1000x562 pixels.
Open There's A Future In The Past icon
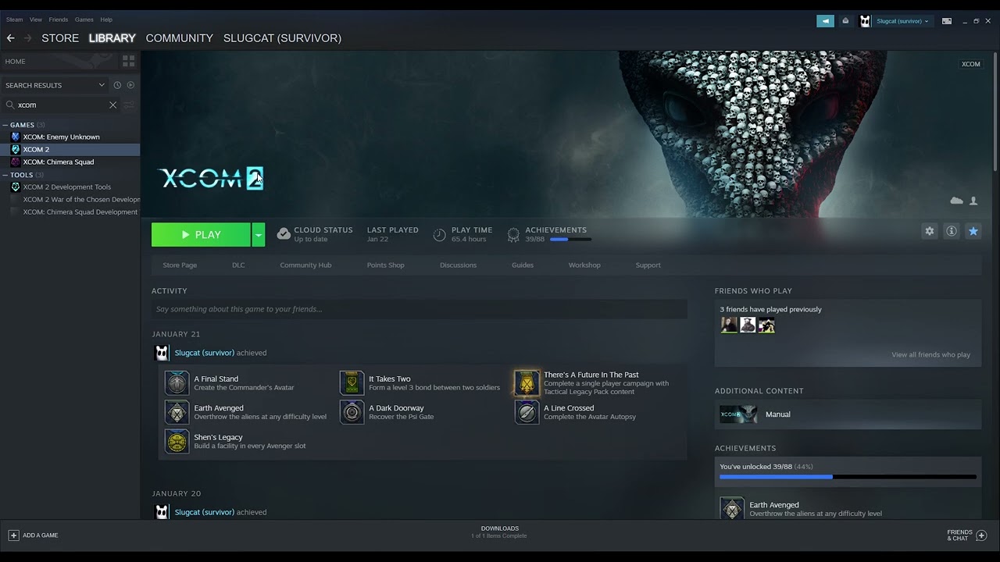(527, 382)
